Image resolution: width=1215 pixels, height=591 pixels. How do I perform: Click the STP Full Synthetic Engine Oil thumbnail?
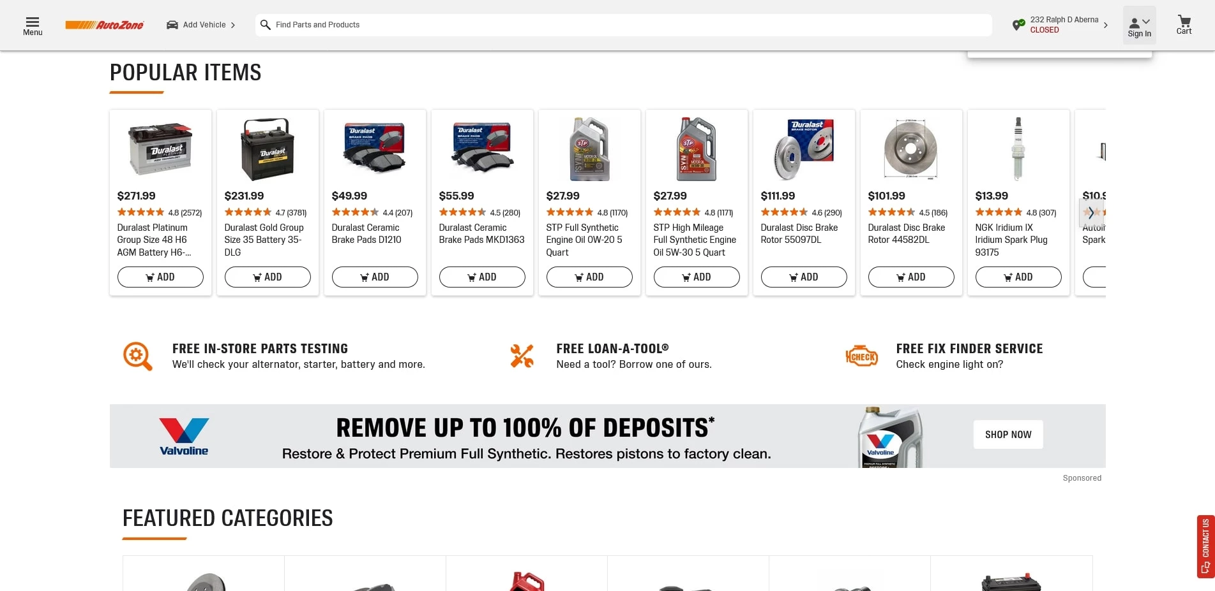point(588,148)
